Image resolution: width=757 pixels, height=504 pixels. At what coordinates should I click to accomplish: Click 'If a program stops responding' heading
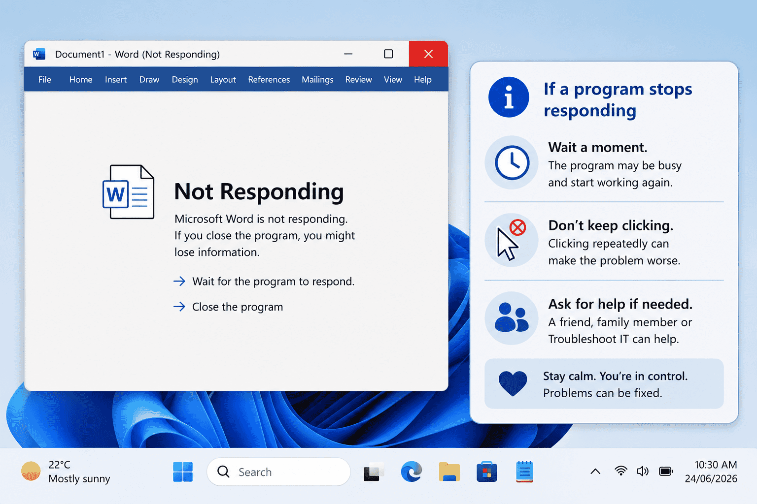tap(618, 99)
